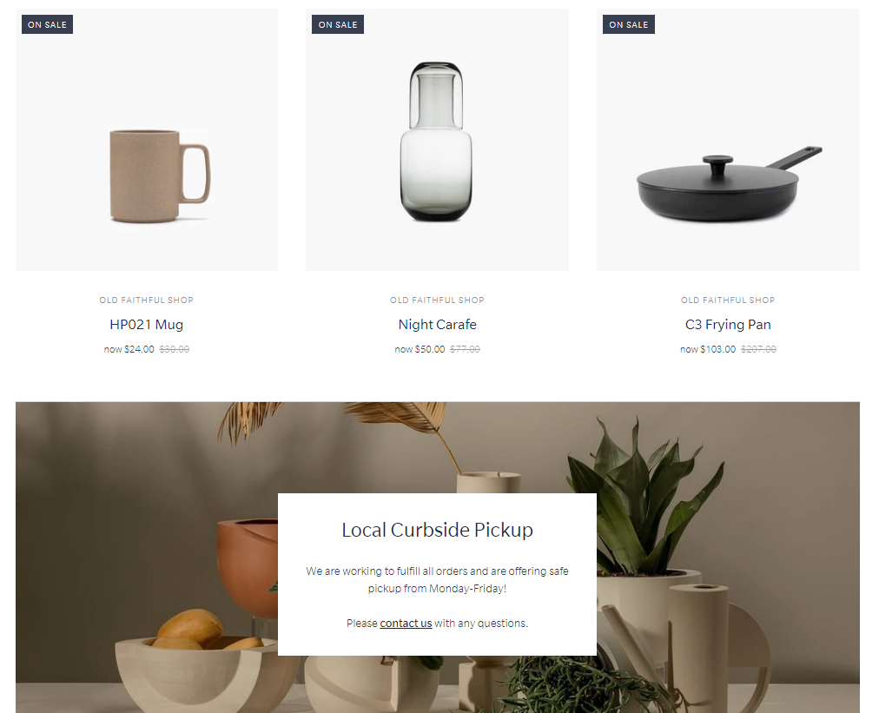Select the Old Faithful Shop label above C3 Frying Pan
Viewport: 879px width, 713px height.
coord(728,300)
